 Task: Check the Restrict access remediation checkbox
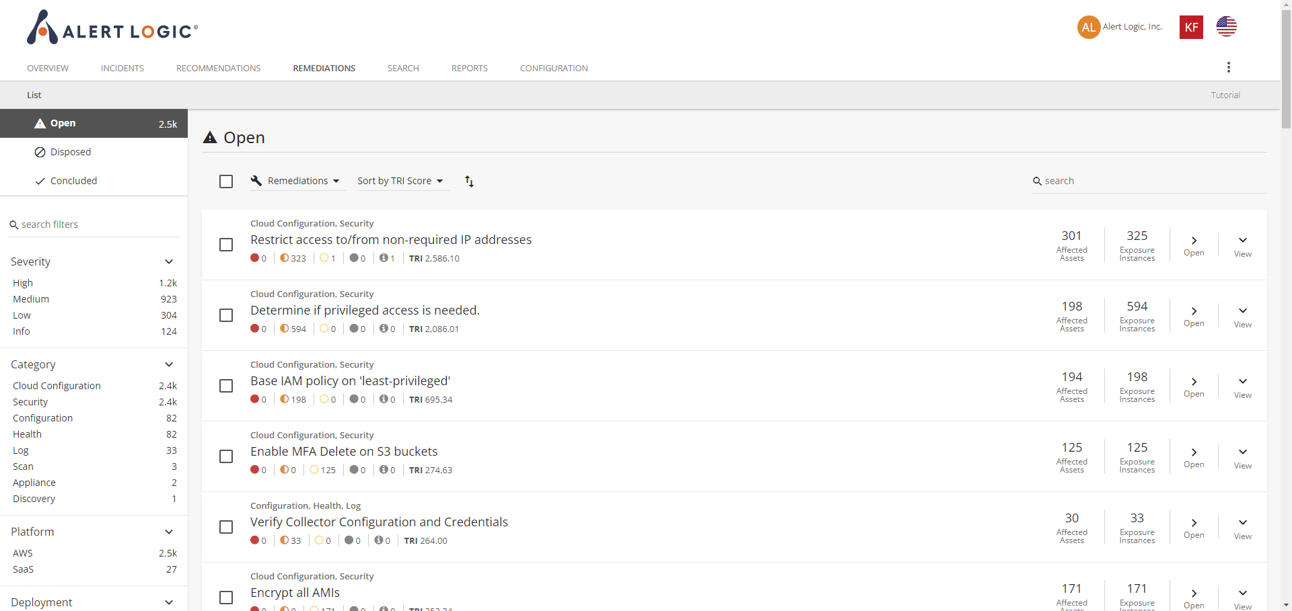pyautogui.click(x=225, y=245)
